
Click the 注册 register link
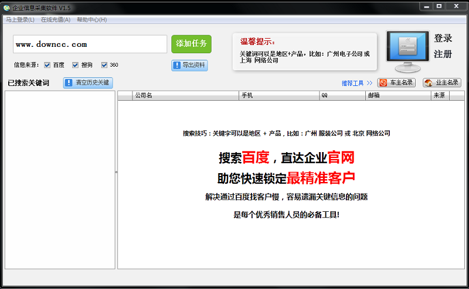coord(443,54)
